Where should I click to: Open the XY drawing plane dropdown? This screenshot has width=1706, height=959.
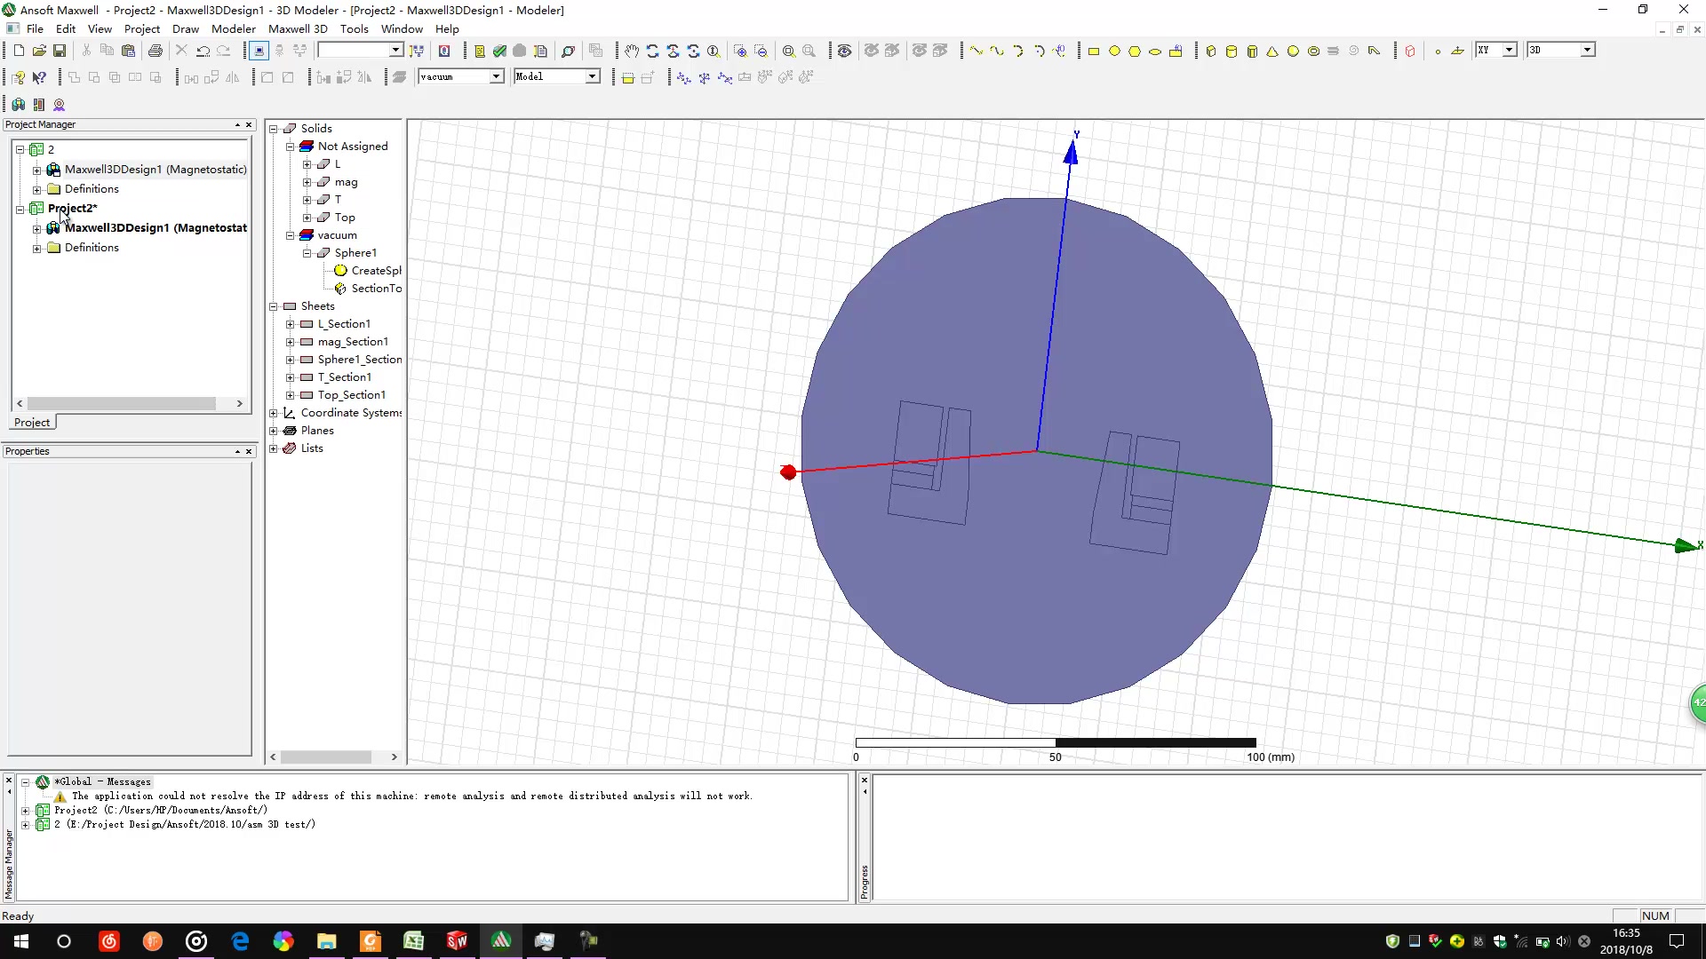1509,51
